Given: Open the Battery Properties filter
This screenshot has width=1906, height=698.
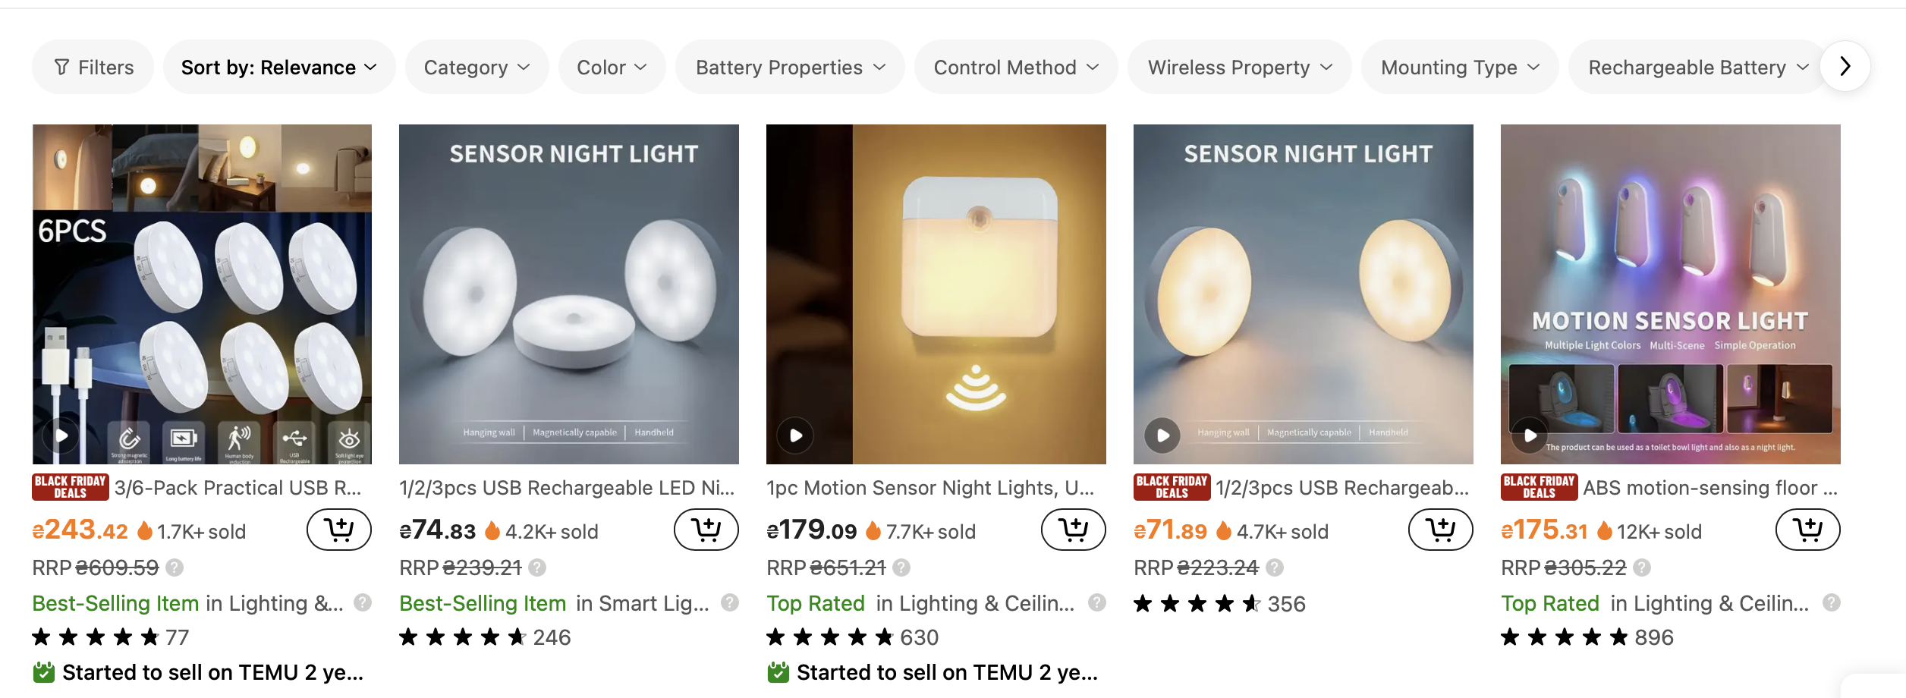Looking at the screenshot, I should [790, 68].
